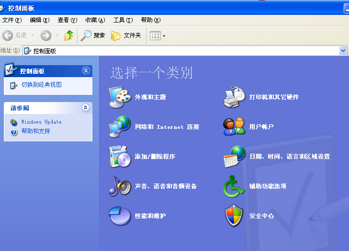Screen dimensions: 349x251
Task: Collapse the 控制面板 sidebar panel
Action: point(86,71)
